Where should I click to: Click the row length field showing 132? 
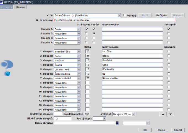tap(87, 114)
